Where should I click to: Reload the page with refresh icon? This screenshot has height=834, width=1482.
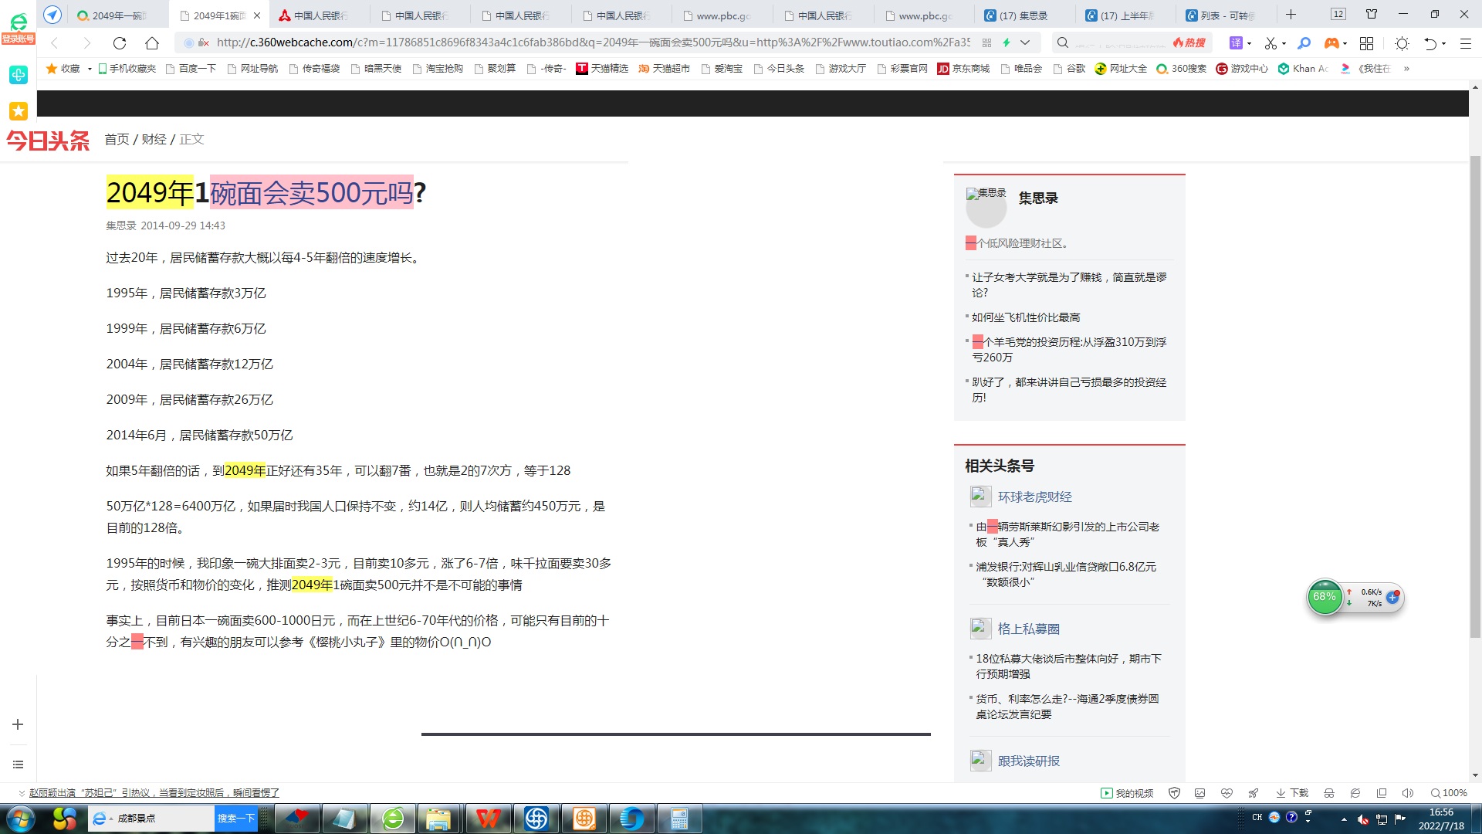(x=119, y=43)
